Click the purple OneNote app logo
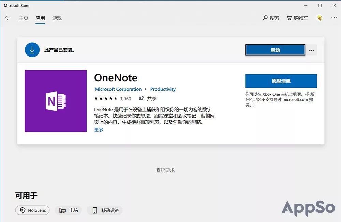This screenshot has height=222, width=341. (x=56, y=101)
